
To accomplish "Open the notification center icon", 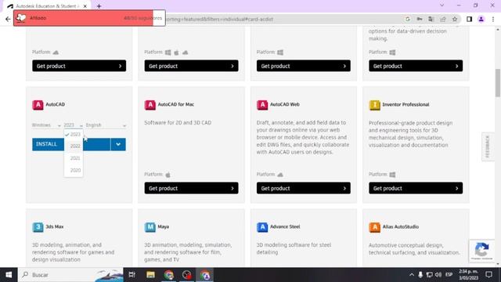I will pyautogui.click(x=488, y=275).
